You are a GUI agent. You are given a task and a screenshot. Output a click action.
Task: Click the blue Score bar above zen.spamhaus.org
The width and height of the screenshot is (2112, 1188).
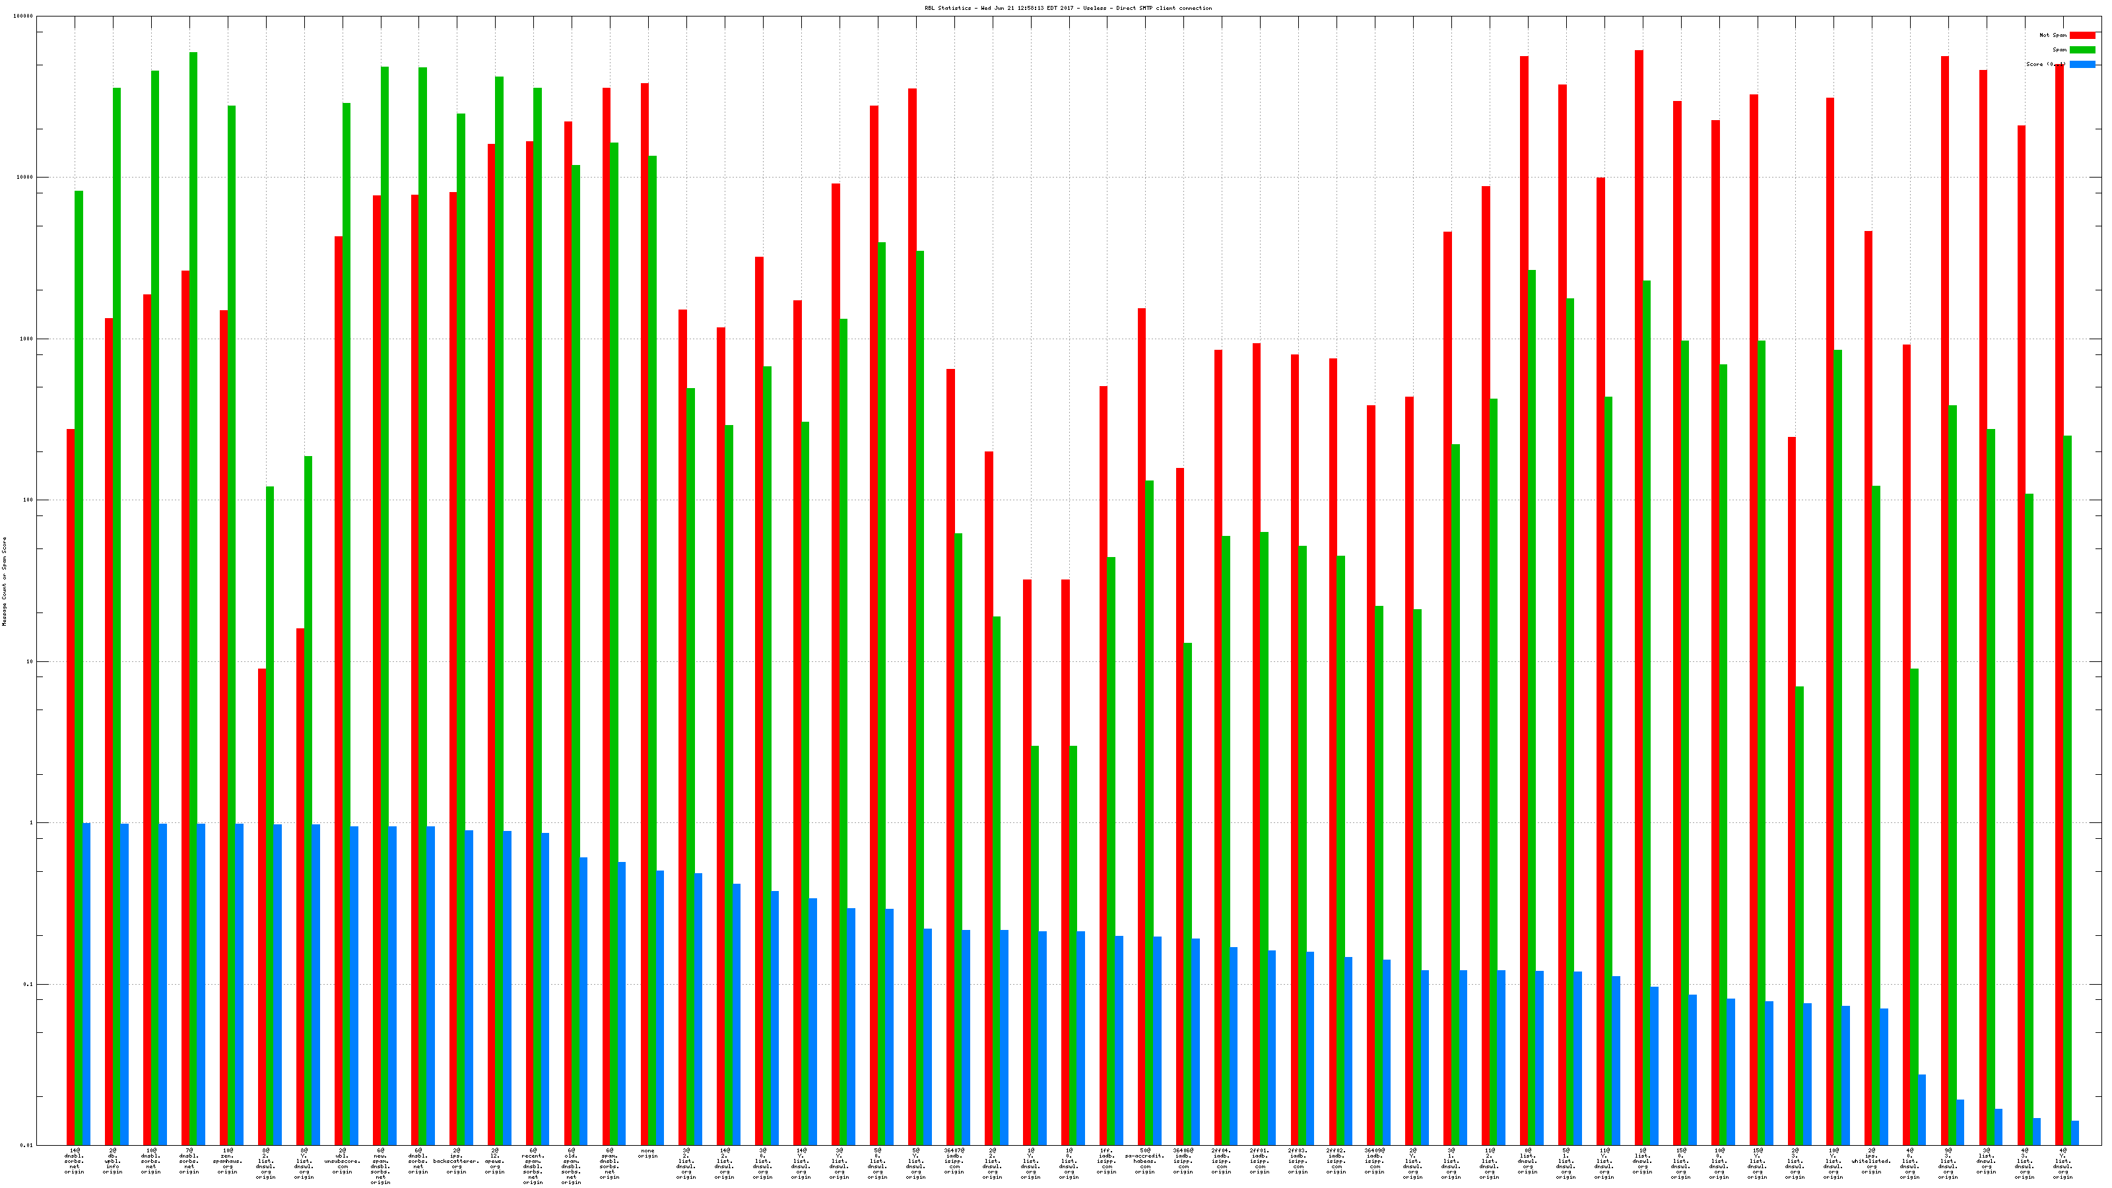pos(240,984)
